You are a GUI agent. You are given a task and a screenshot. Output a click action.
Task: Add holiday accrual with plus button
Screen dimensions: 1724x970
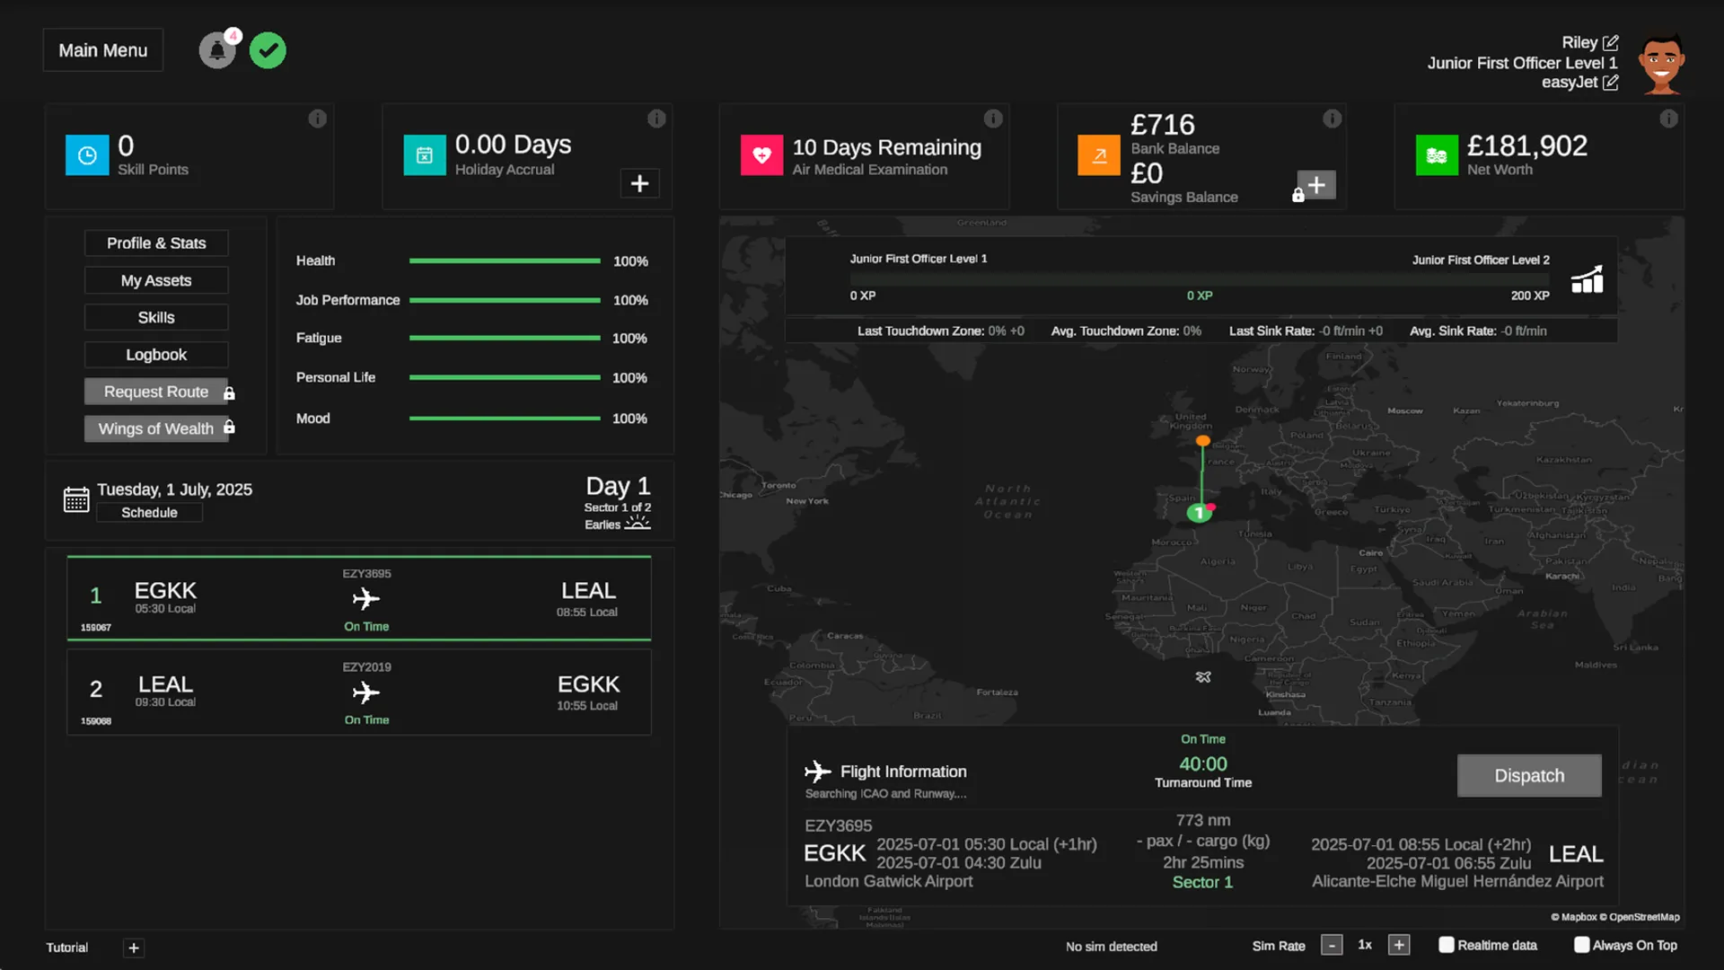[639, 183]
